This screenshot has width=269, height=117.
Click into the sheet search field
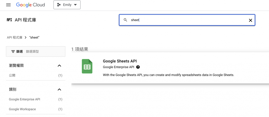click(187, 20)
